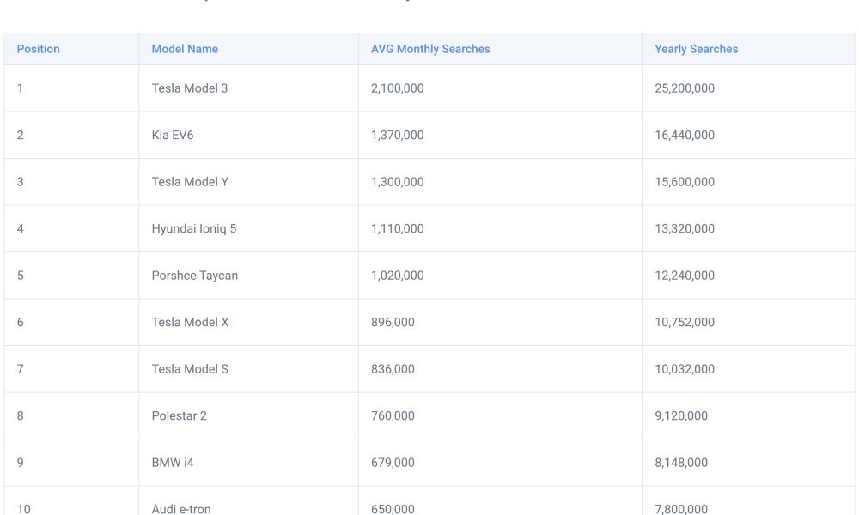This screenshot has width=859, height=515.
Task: Click yearly searches value 13,320,000
Action: 685,229
